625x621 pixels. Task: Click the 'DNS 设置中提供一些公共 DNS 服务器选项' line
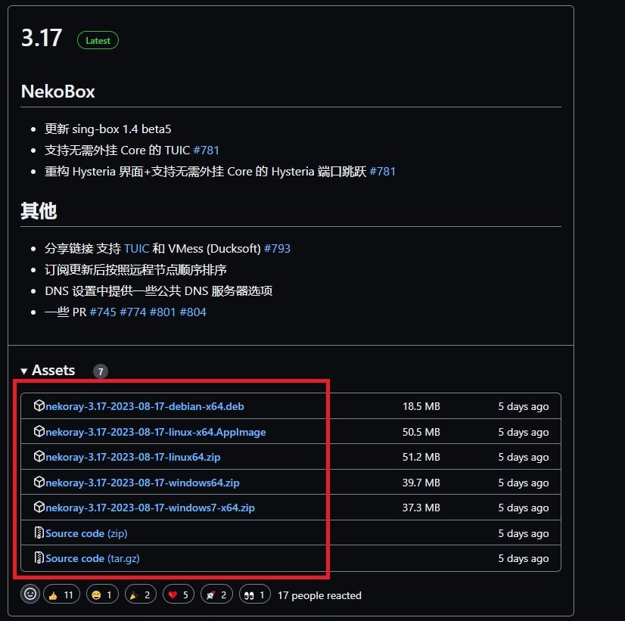(x=159, y=290)
